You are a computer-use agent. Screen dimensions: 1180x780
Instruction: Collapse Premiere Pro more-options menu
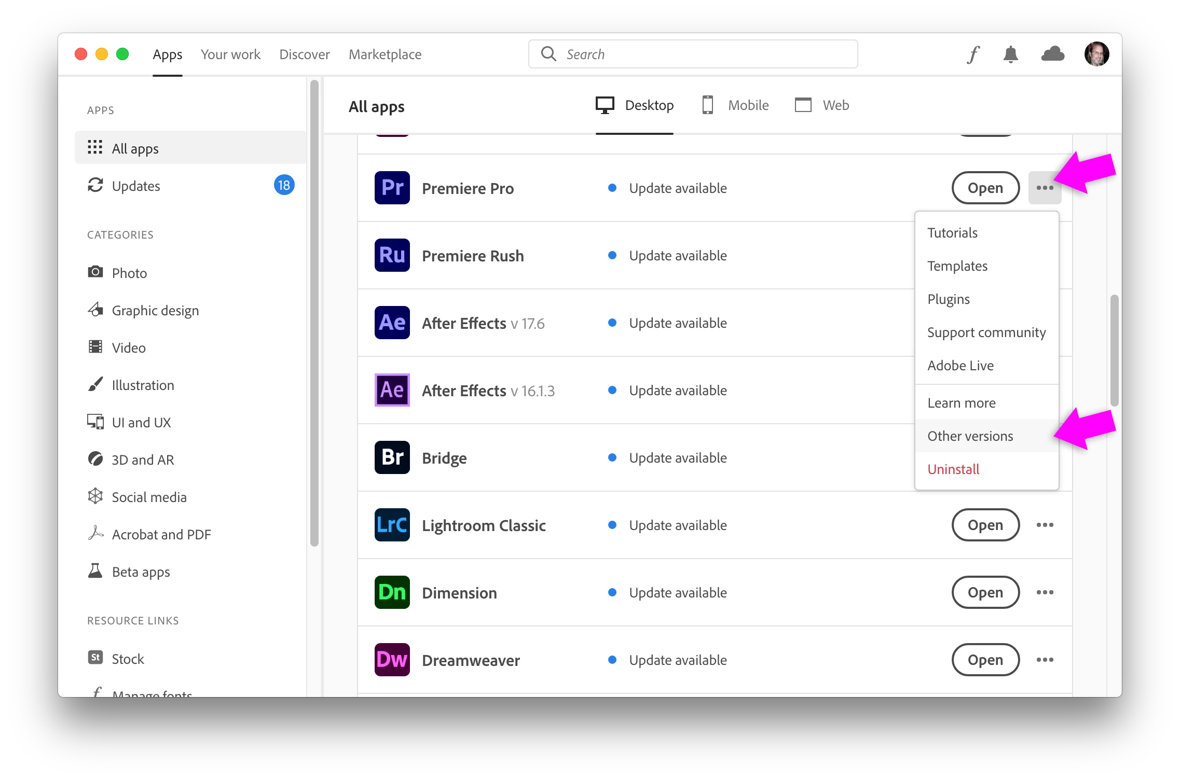point(1045,188)
